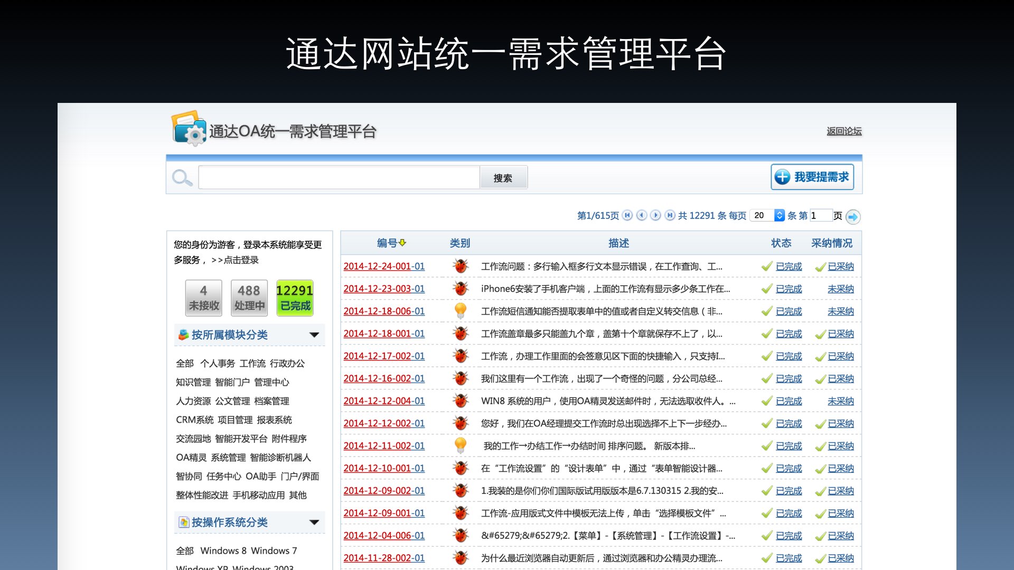Select 个人事务 module category
The image size is (1014, 570).
point(218,363)
